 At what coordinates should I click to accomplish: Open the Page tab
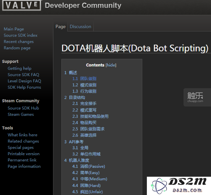(x=60, y=27)
